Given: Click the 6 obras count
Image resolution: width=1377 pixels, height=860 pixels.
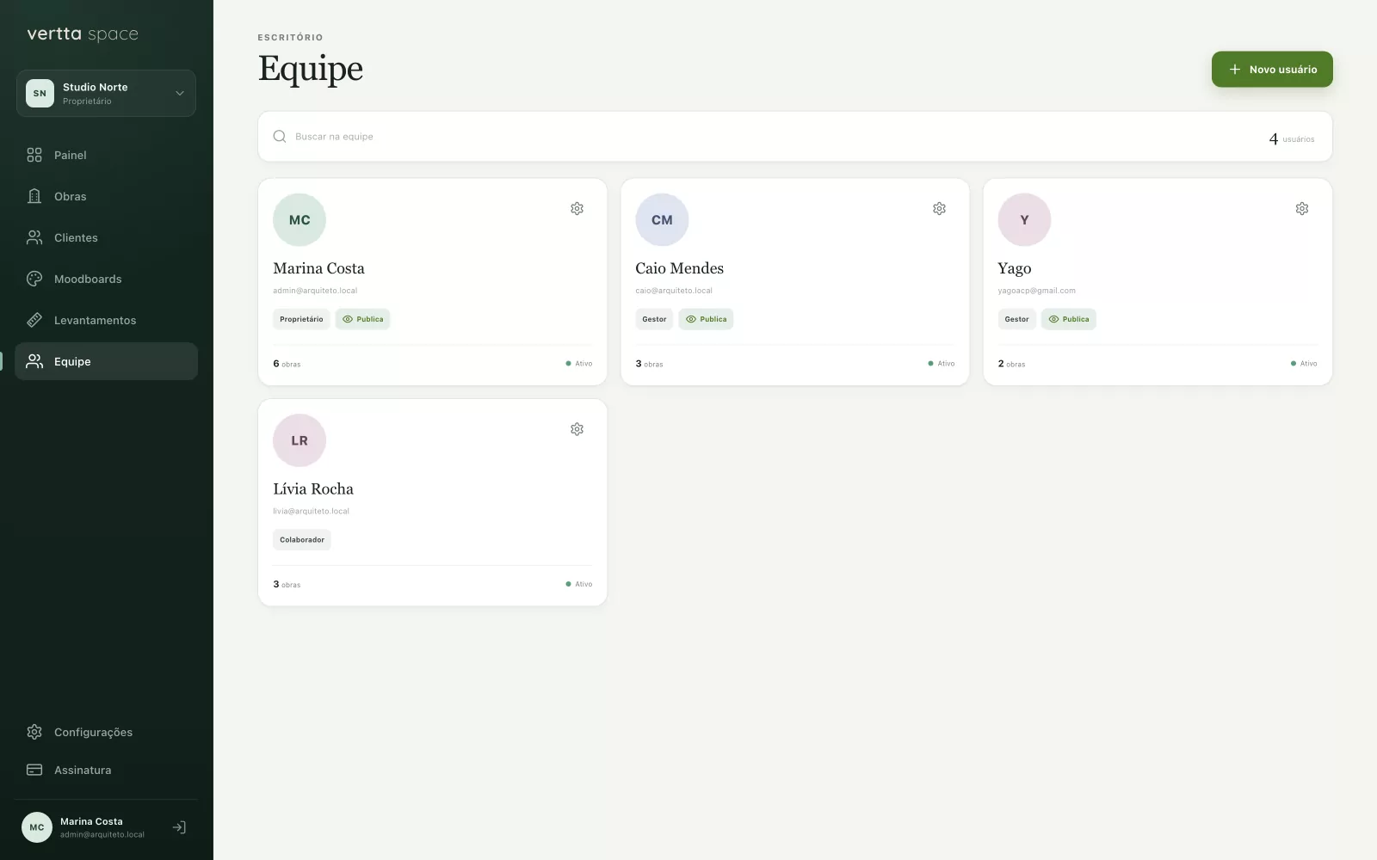Looking at the screenshot, I should click(287, 364).
